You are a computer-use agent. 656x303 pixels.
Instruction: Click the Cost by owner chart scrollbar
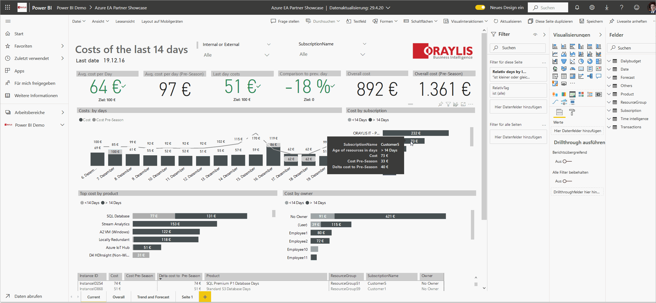click(x=472, y=225)
